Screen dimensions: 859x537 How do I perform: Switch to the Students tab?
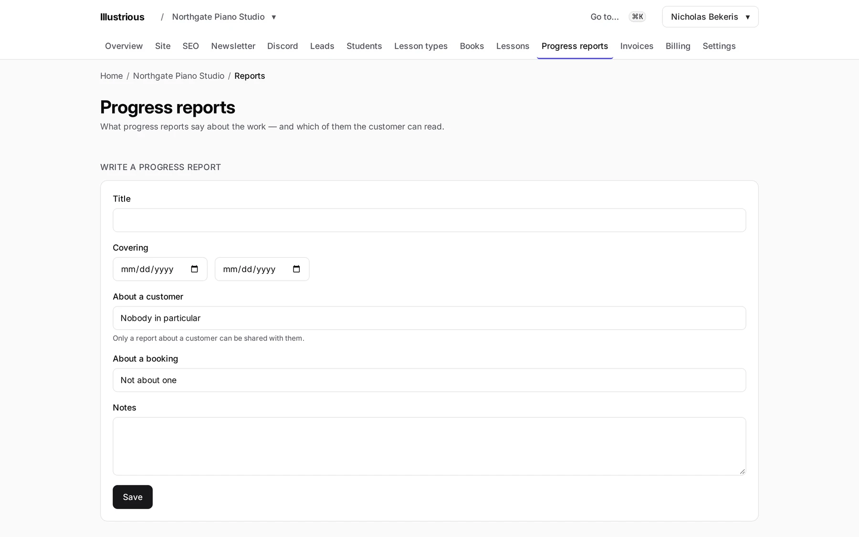pos(364,46)
